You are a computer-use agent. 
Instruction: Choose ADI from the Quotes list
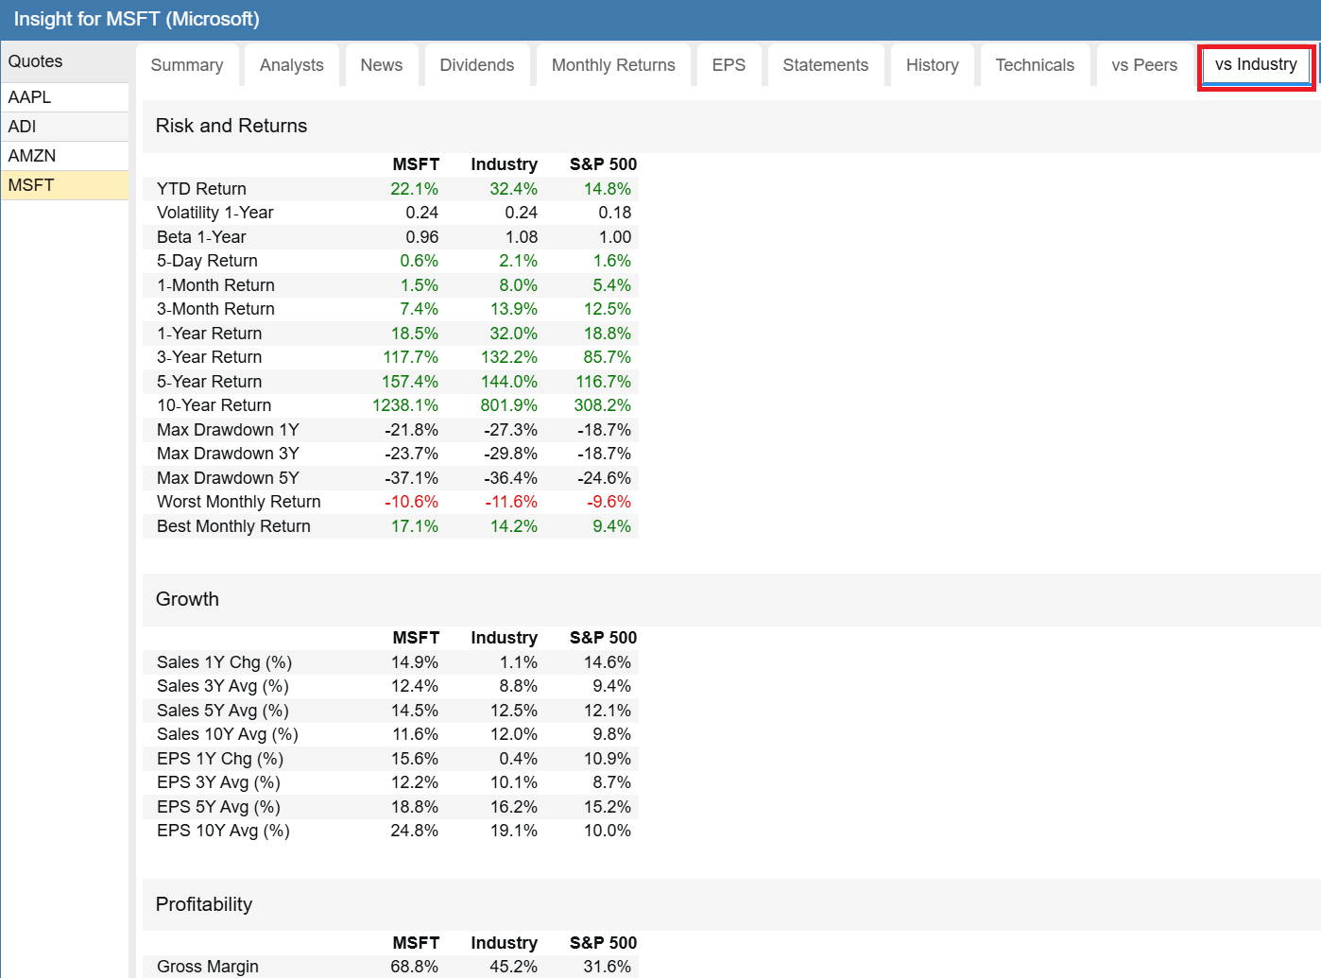point(64,127)
